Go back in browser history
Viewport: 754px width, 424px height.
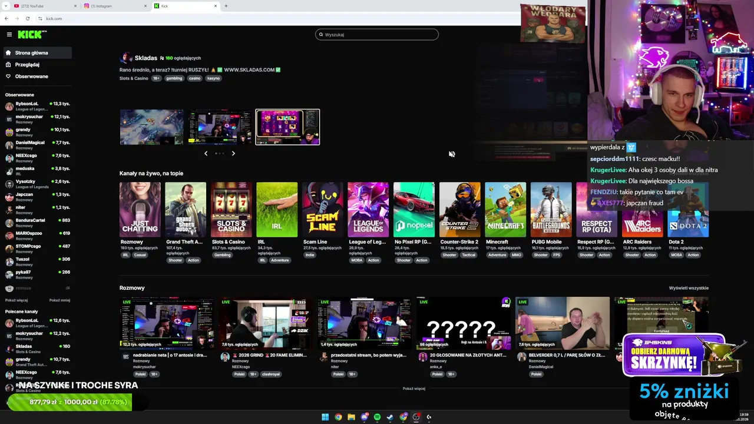[x=6, y=18]
